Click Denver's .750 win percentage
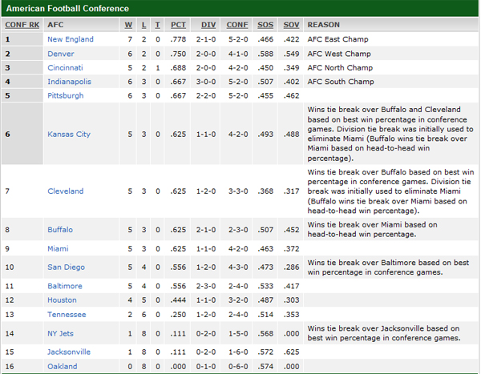The width and height of the screenshot is (481, 374). click(x=178, y=54)
